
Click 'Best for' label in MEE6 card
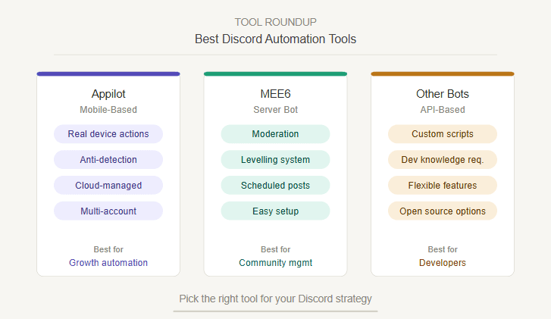(x=276, y=249)
